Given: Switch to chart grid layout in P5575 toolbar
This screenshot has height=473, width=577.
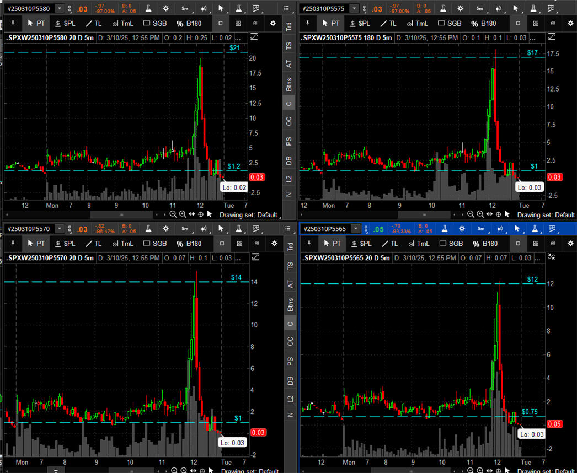Looking at the screenshot, I should point(534,24).
